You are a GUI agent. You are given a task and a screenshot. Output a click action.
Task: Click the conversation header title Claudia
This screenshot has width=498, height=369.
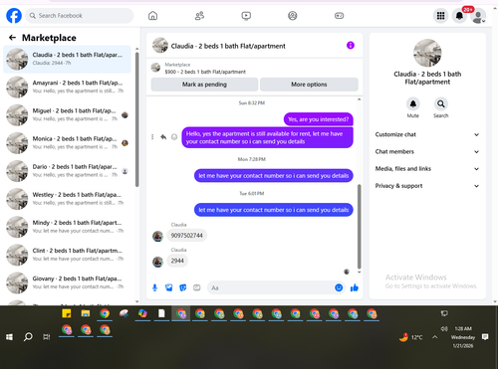[228, 46]
